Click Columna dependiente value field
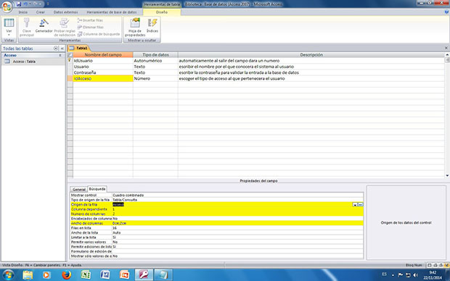This screenshot has height=281, width=450. click(x=237, y=209)
